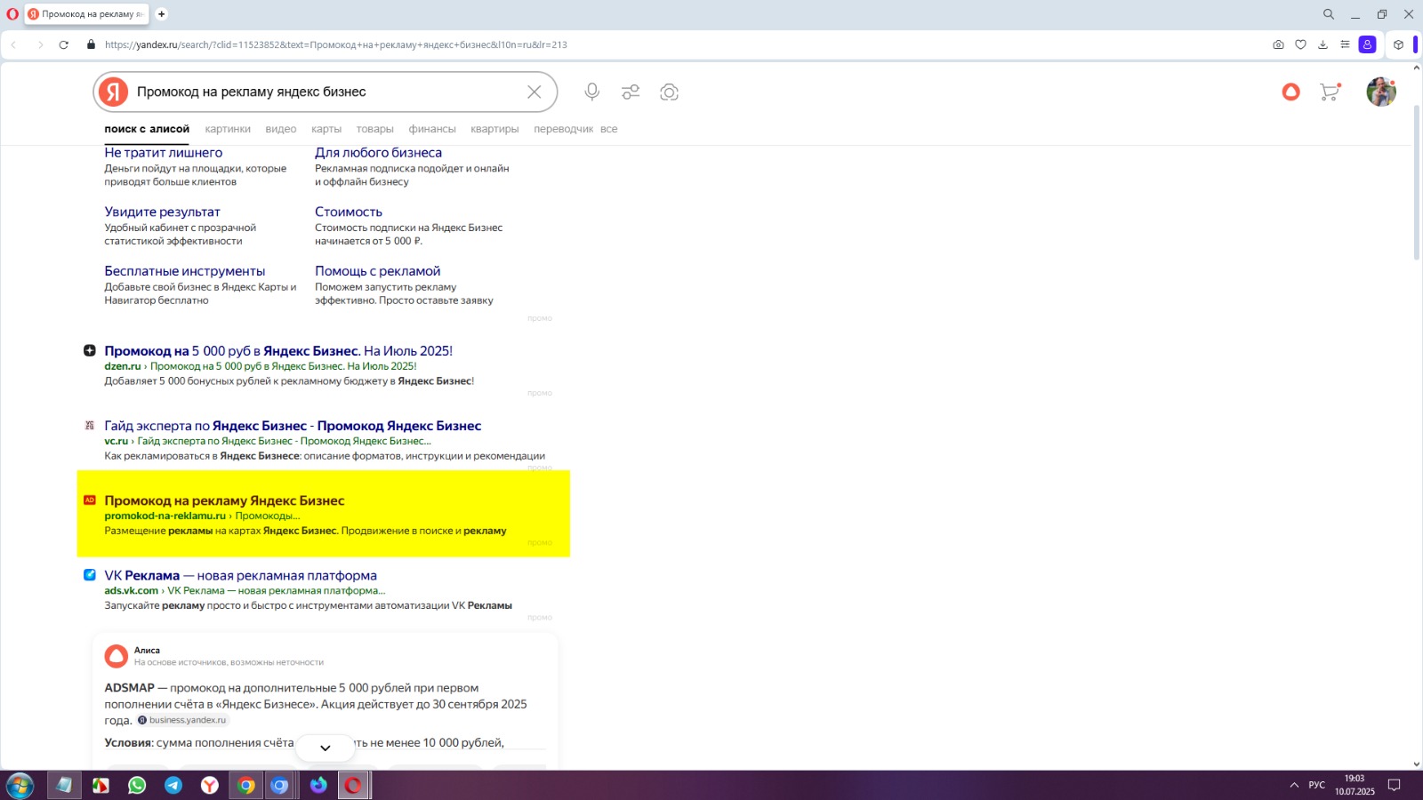
Task: Select the 'поиск с алисой' tab
Action: click(x=147, y=129)
